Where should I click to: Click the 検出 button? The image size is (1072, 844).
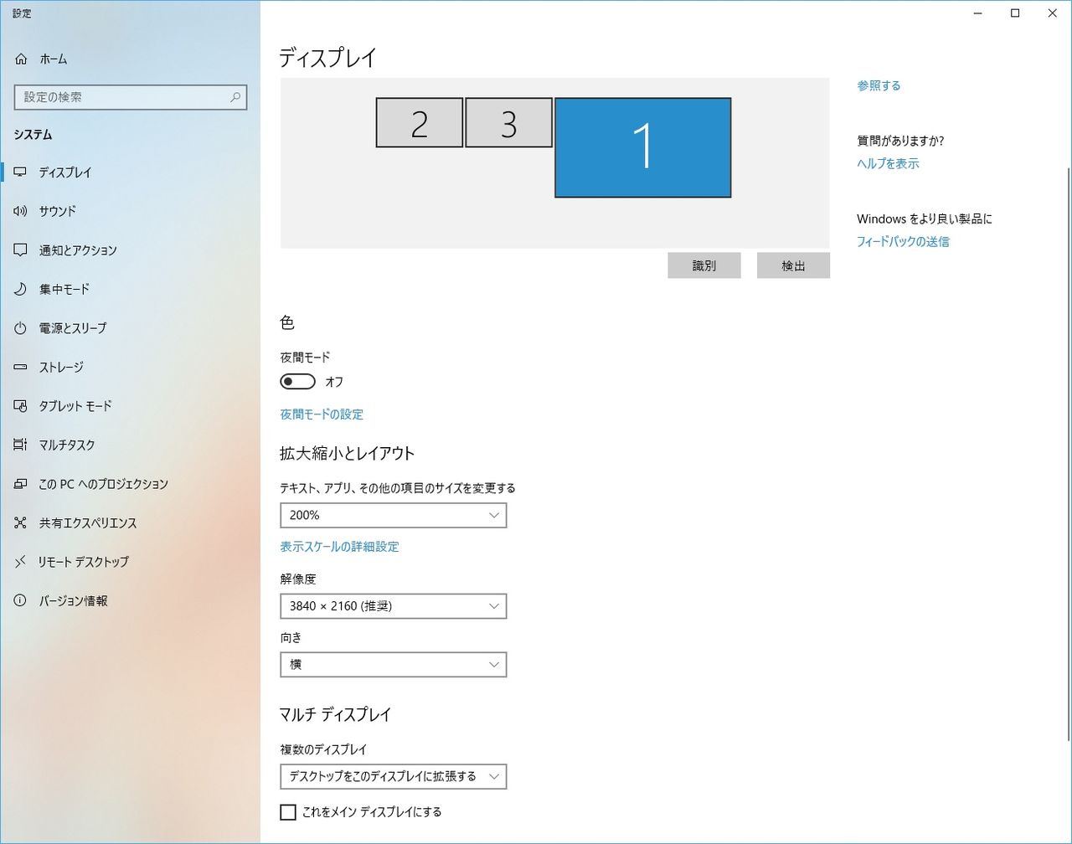(793, 265)
